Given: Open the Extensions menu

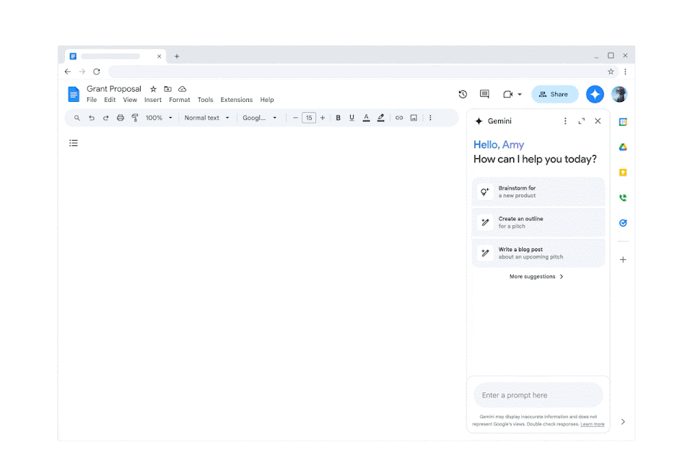Looking at the screenshot, I should click(236, 100).
